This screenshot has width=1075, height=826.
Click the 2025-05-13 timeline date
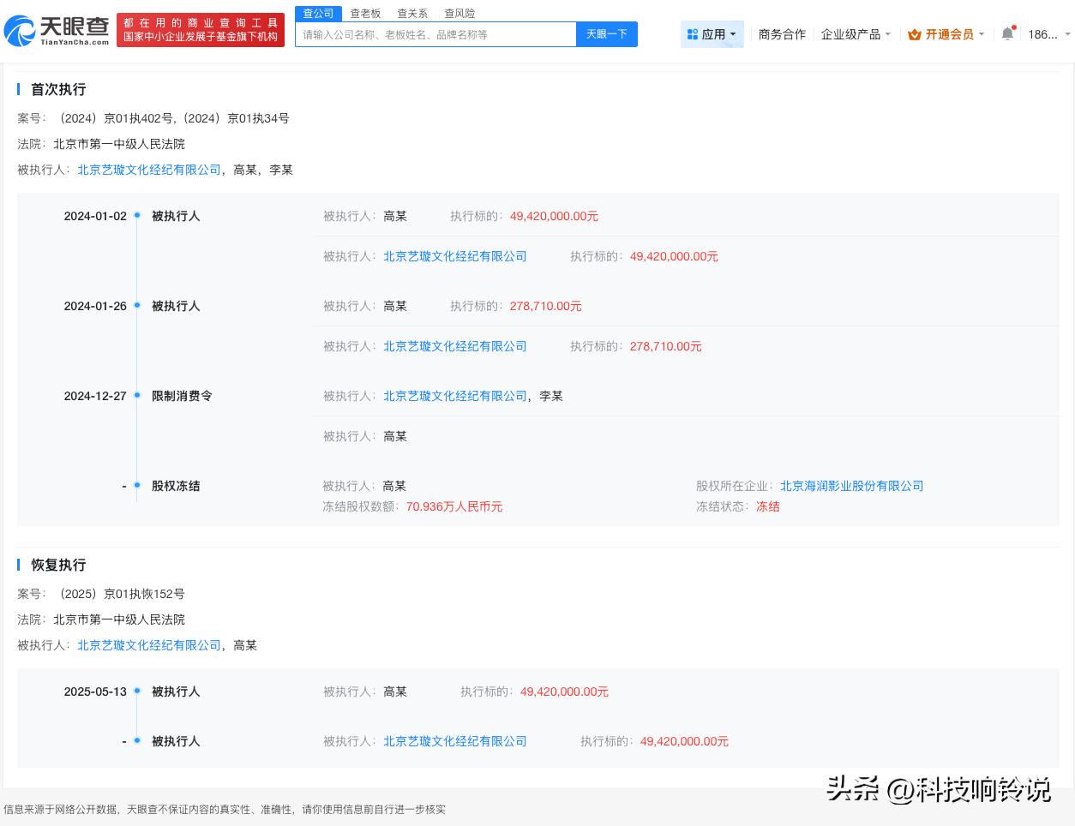[95, 691]
